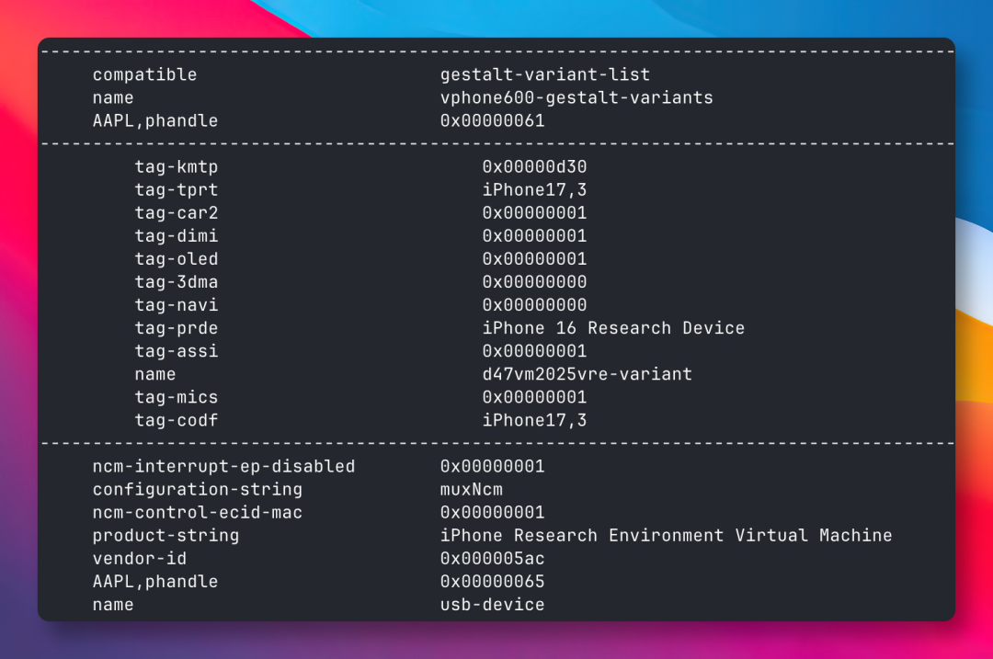Click the tag-car2 property

click(177, 212)
